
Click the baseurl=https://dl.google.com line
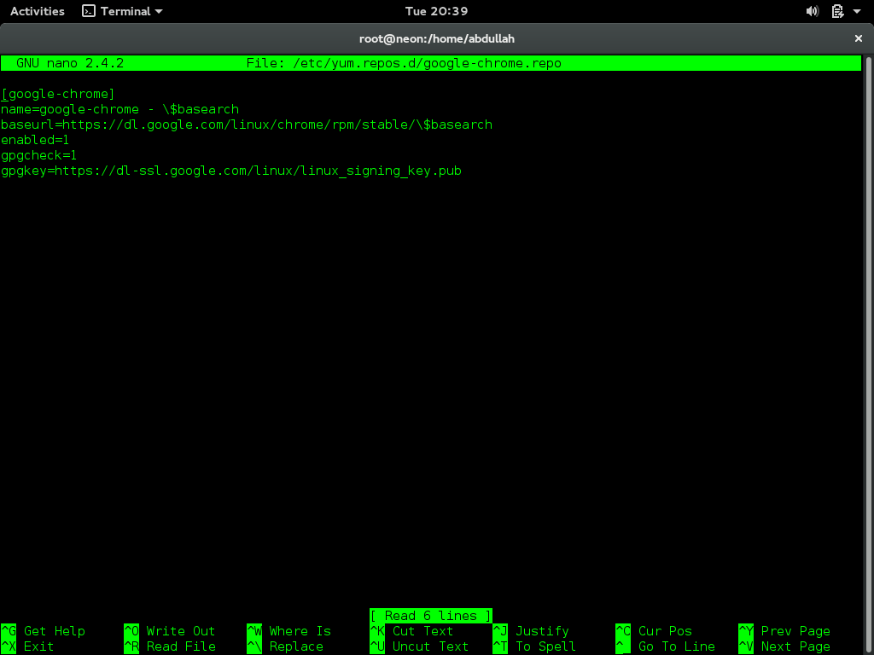[x=247, y=125]
